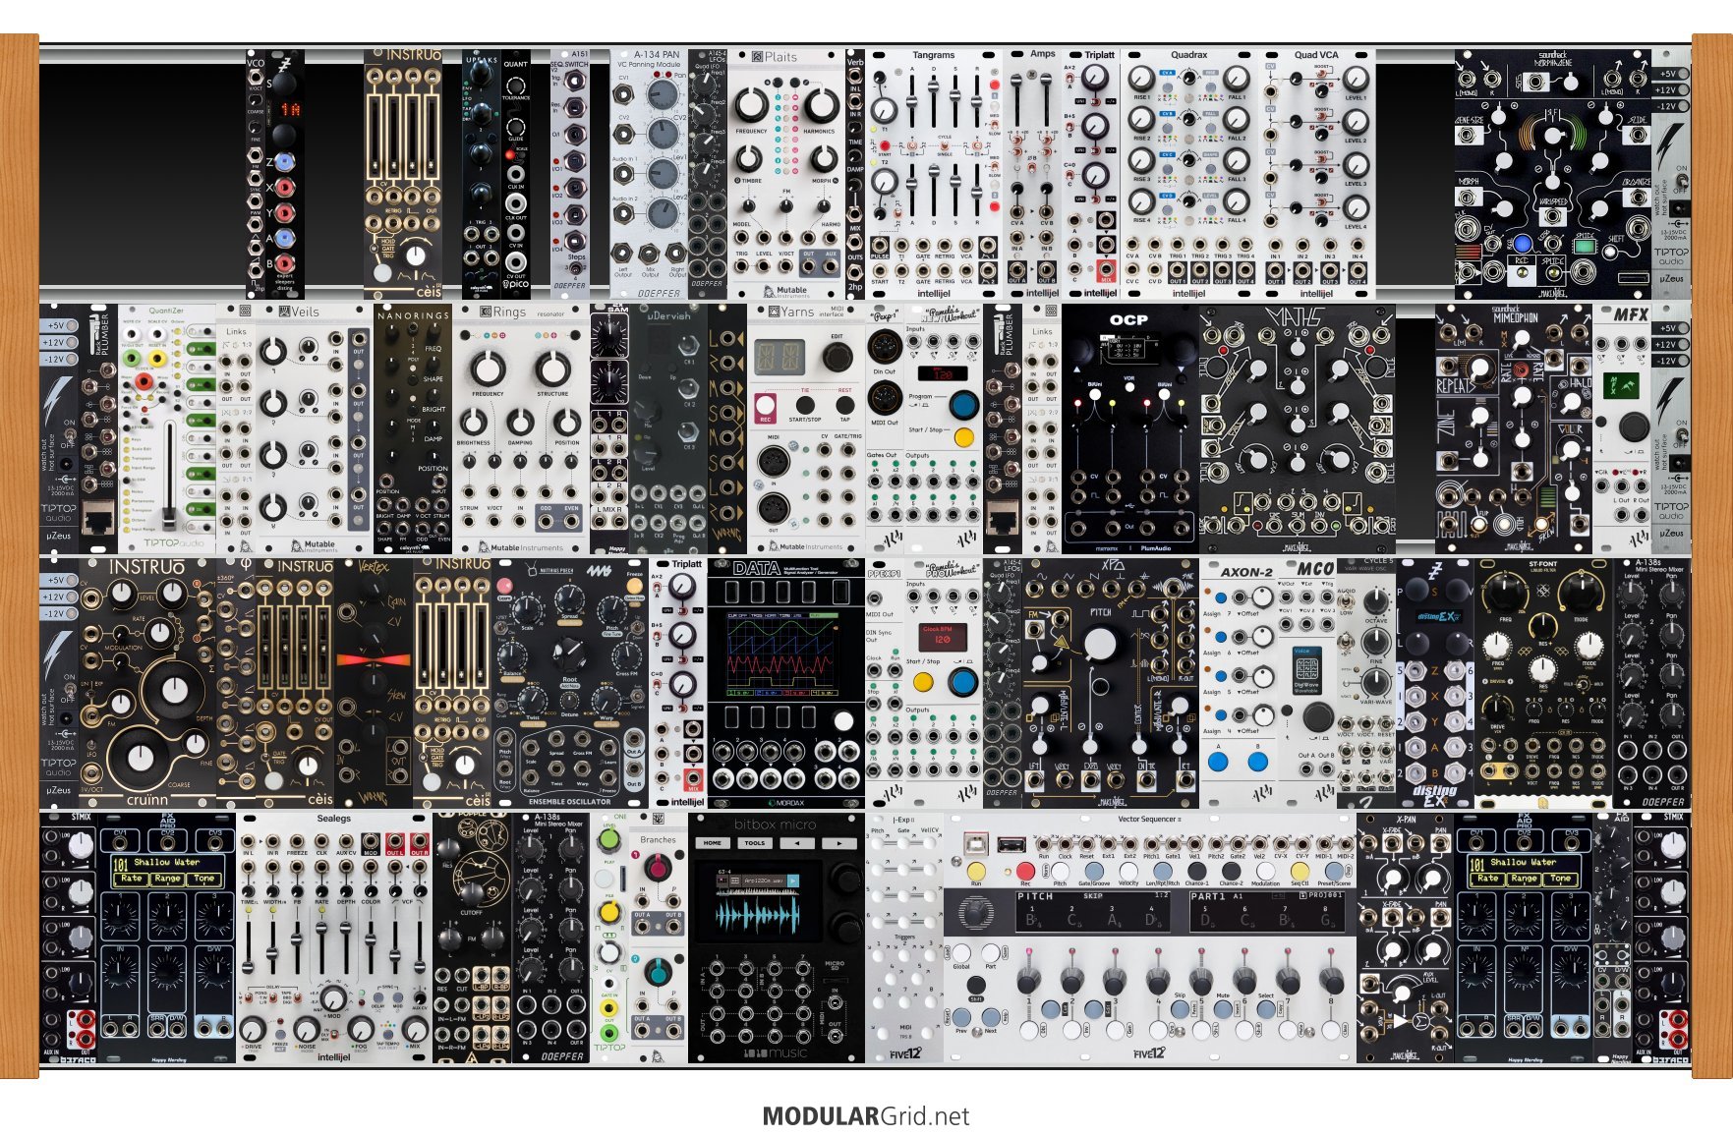Click the HOME button on bitbox micro
The image size is (1733, 1137).
(x=713, y=843)
